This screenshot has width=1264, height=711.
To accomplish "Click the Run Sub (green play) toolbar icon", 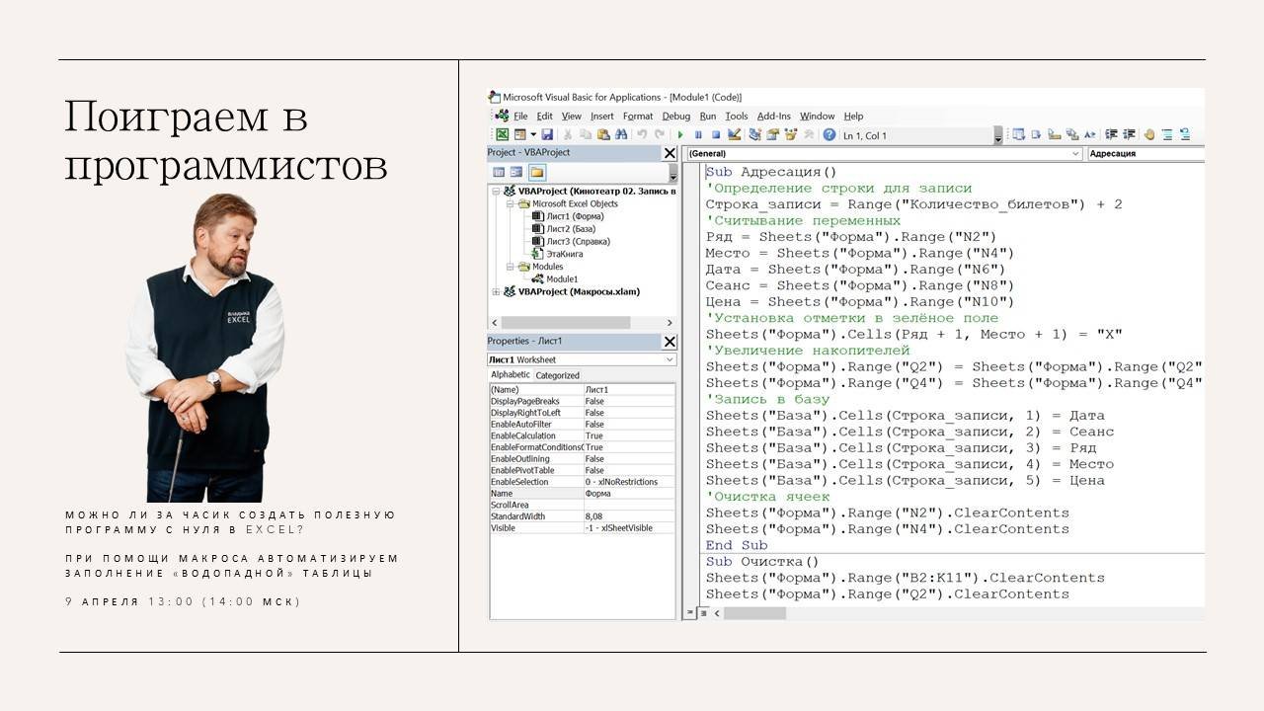I will [679, 135].
